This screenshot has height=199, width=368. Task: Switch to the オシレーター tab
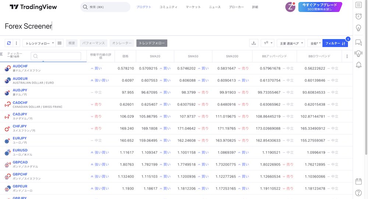click(x=122, y=43)
